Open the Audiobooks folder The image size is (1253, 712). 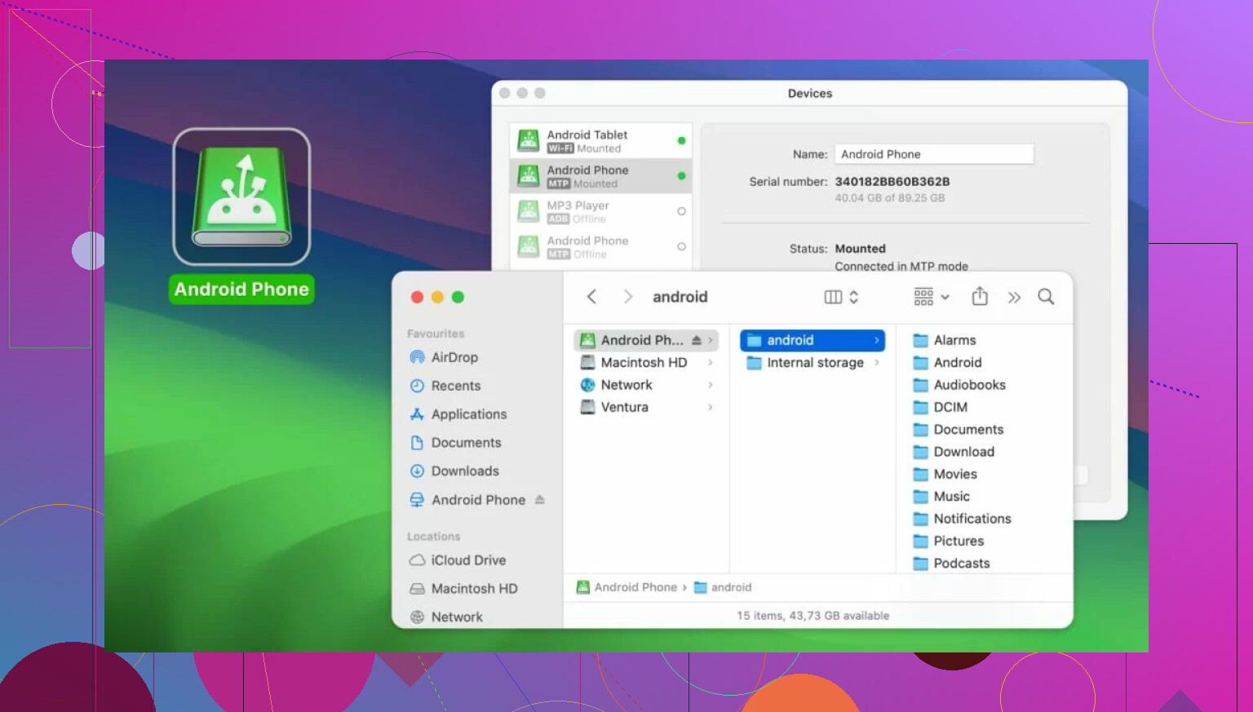(959, 385)
